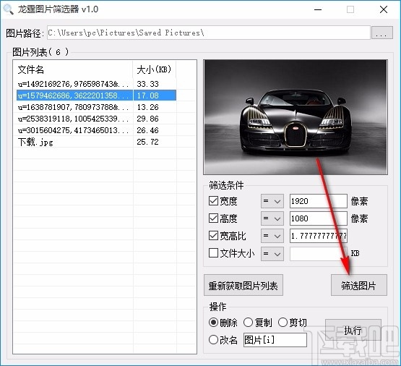
Task: Click the car preview image
Action: [296, 117]
